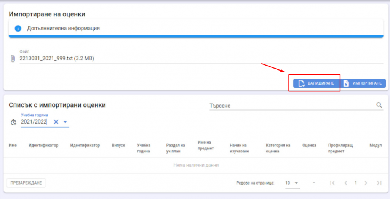Jump to the last page of results
390x199 pixels.
(x=379, y=183)
